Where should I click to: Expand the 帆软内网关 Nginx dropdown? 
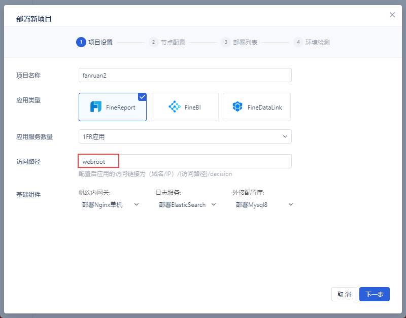111,205
